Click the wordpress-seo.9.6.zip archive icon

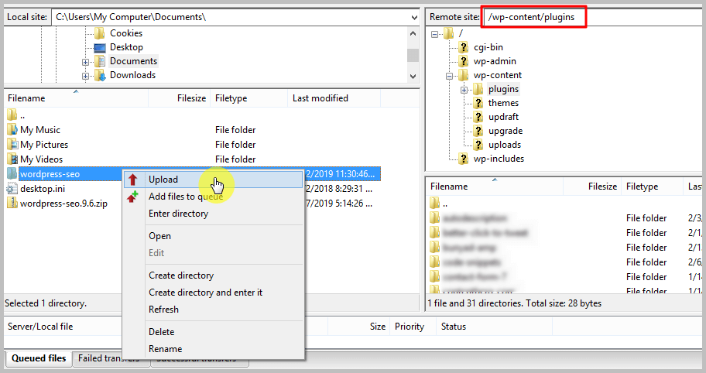(x=12, y=204)
